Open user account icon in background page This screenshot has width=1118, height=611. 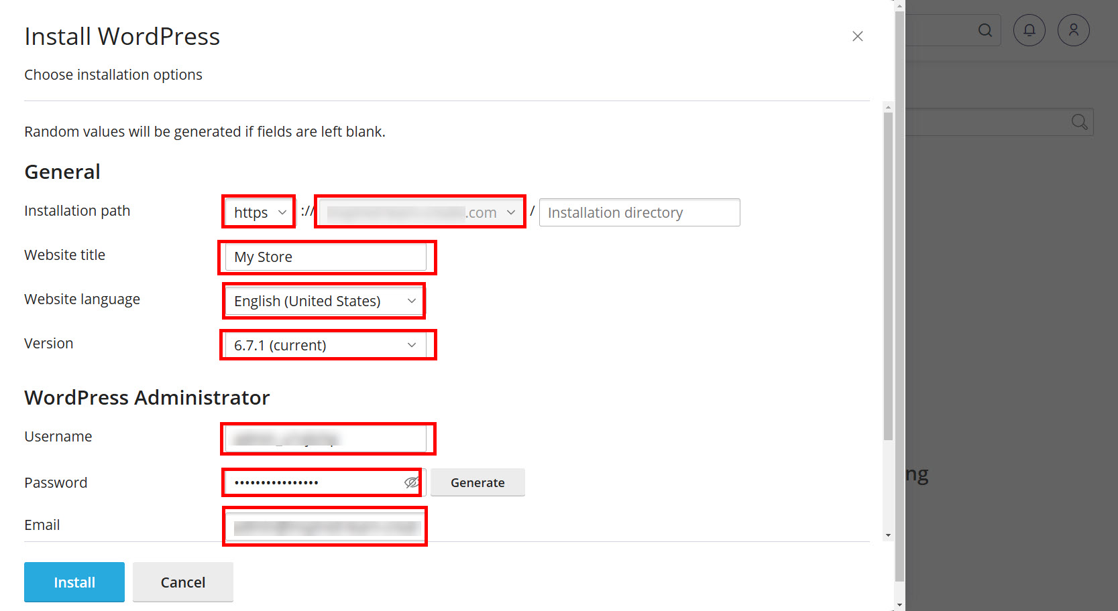pyautogui.click(x=1073, y=30)
